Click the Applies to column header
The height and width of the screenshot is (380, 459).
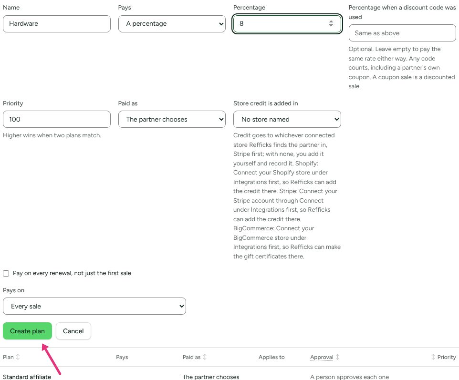(271, 357)
